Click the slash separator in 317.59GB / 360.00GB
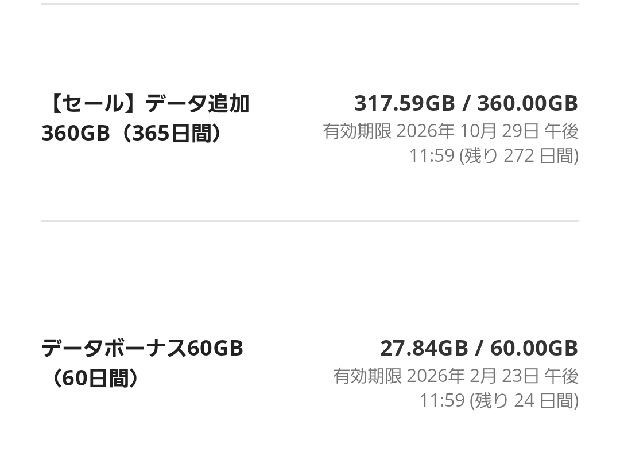Viewport: 620px width, 464px height. pyautogui.click(x=466, y=104)
